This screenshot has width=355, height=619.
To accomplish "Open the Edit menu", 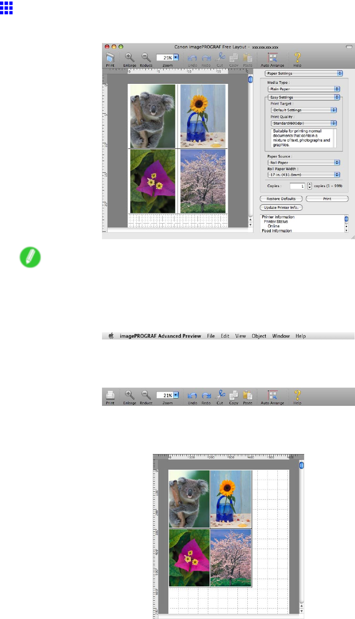I will (x=225, y=336).
